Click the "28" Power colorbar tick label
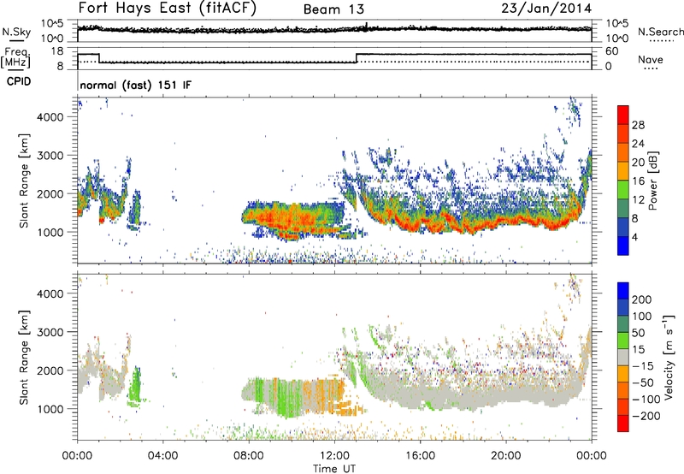Viewport: 684px width, 474px height. [x=638, y=125]
